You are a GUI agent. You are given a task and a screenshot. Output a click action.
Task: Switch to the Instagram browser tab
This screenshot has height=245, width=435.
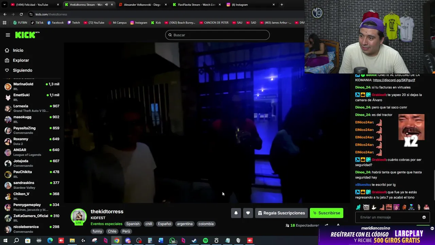pos(250,5)
